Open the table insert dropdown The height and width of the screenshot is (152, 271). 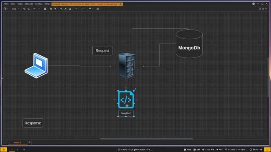[99, 9]
